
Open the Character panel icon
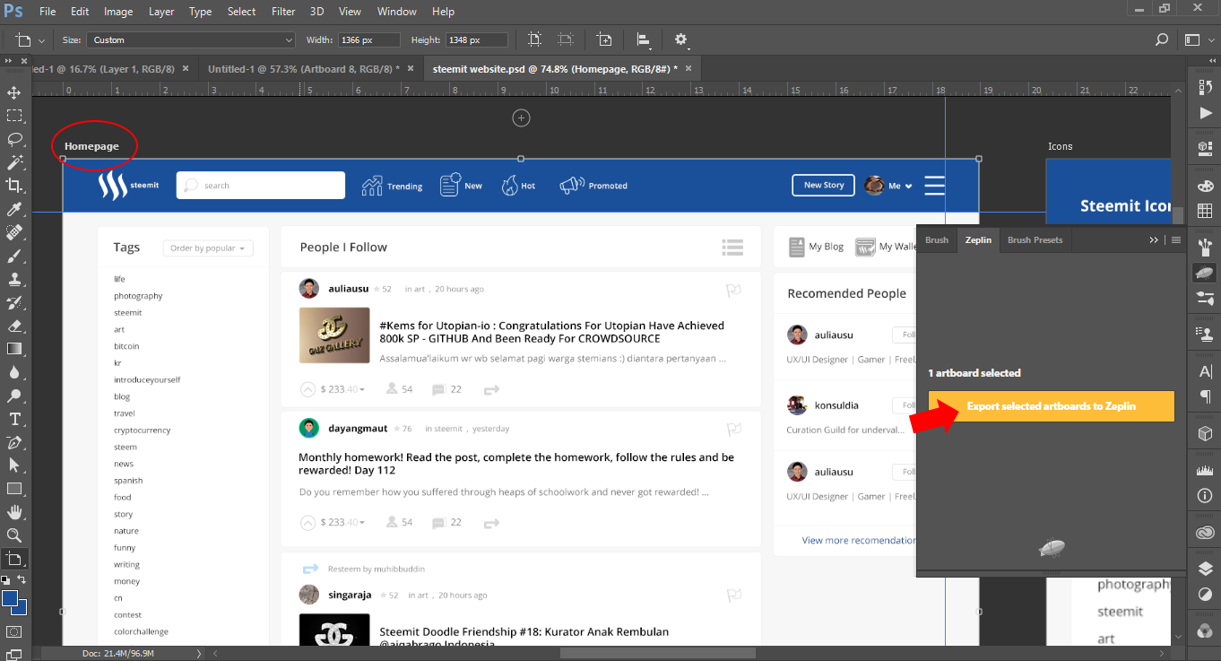1205,371
